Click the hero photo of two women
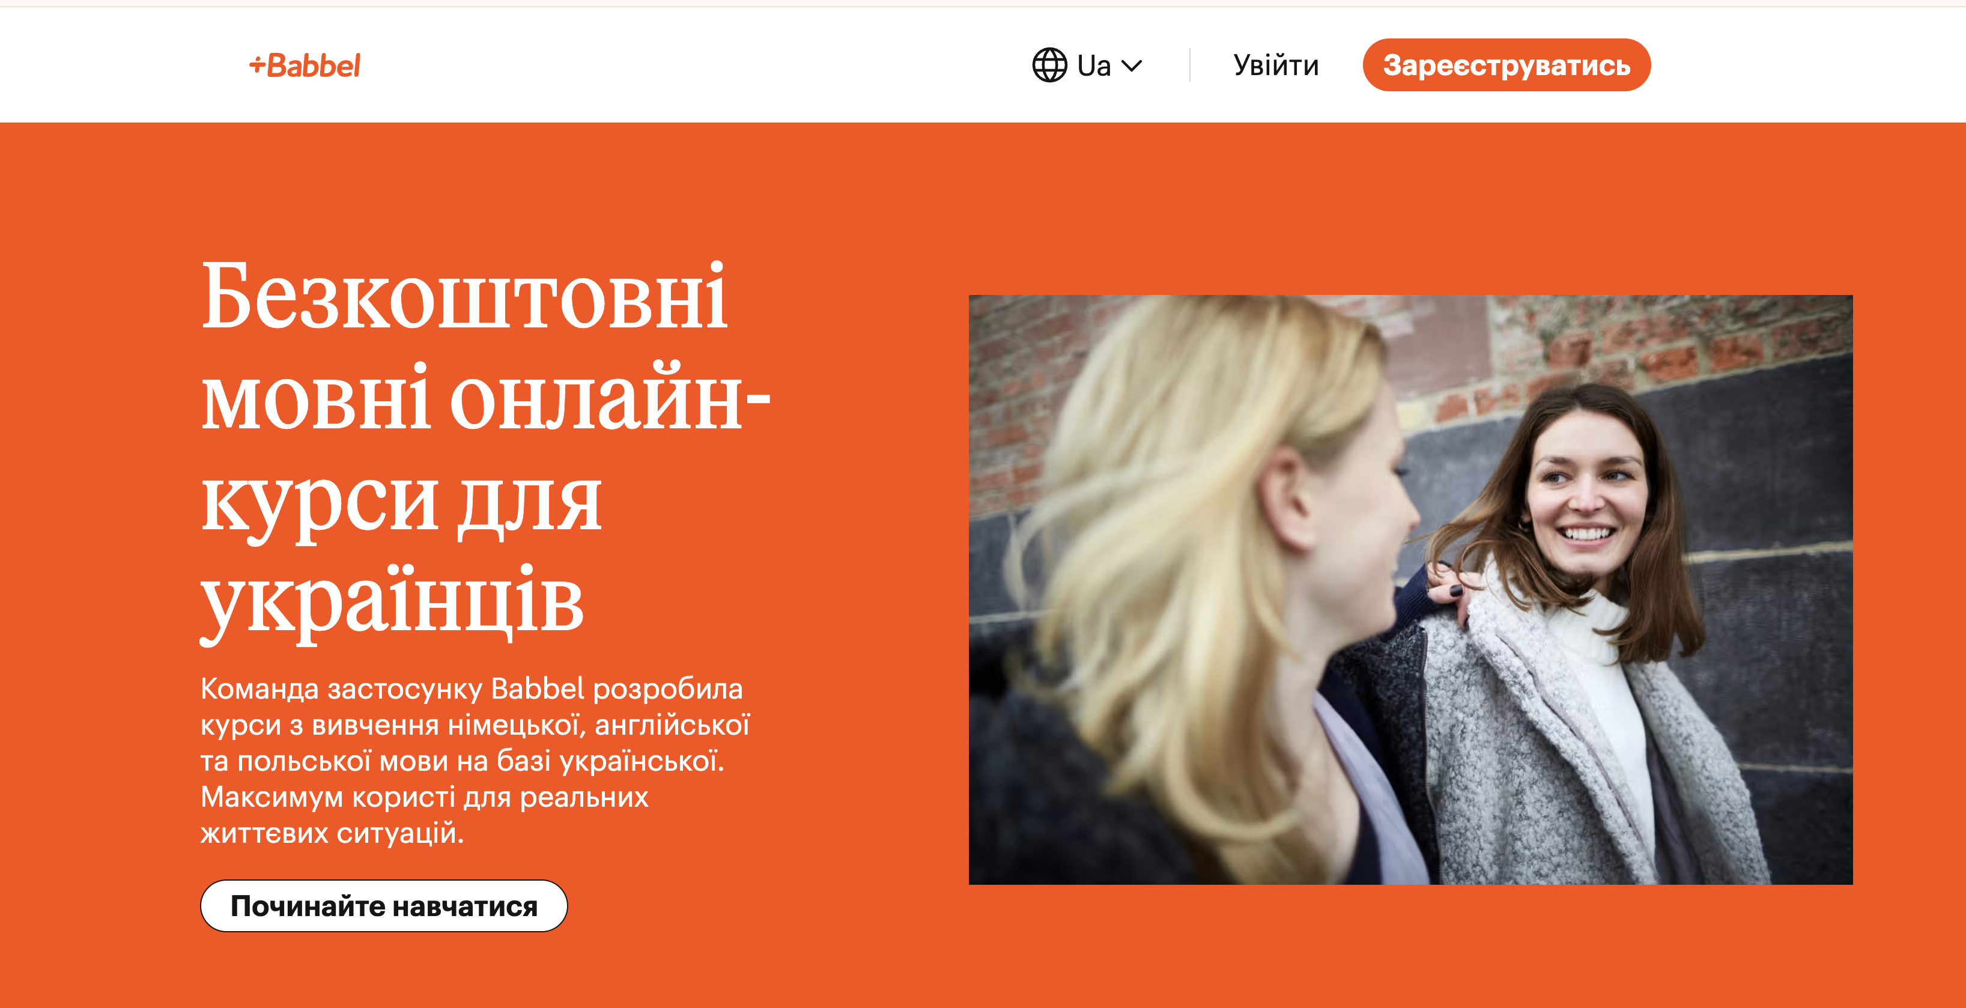The width and height of the screenshot is (1966, 1008). click(x=1410, y=590)
